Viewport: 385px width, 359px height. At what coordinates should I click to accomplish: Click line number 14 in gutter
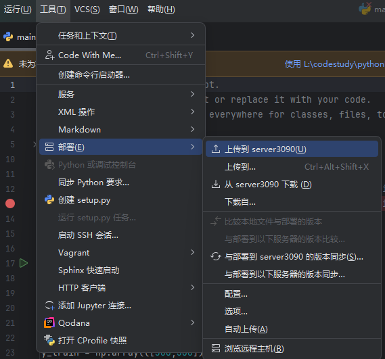pos(10,218)
